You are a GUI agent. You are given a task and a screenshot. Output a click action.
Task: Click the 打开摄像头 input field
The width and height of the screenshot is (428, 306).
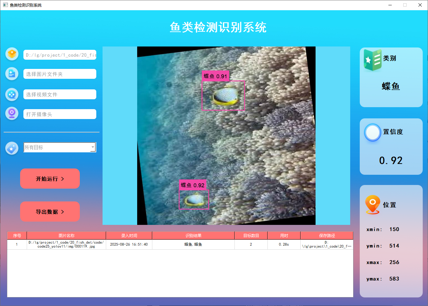[x=60, y=114]
